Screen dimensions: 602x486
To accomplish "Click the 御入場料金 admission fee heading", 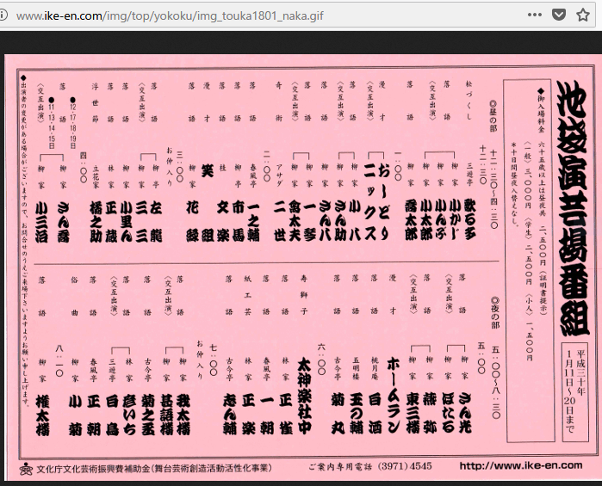I will coord(541,110).
